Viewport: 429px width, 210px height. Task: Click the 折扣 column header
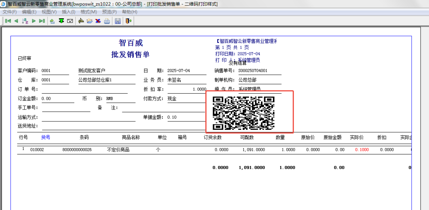click(382, 137)
